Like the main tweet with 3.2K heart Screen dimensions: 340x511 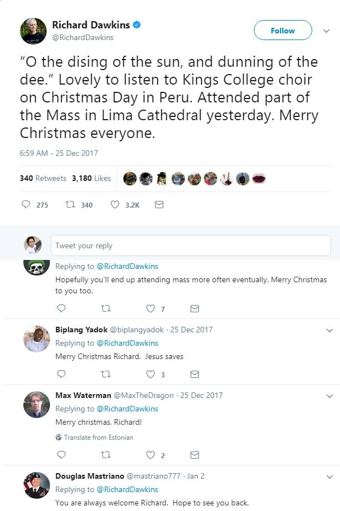(x=115, y=205)
